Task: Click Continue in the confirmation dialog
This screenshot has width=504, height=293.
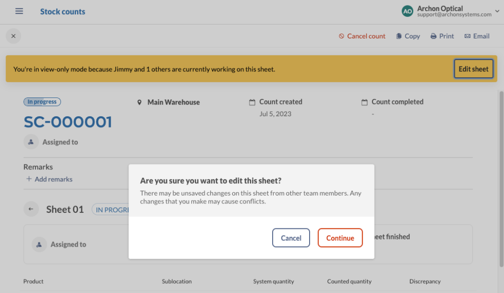Action: 340,237
